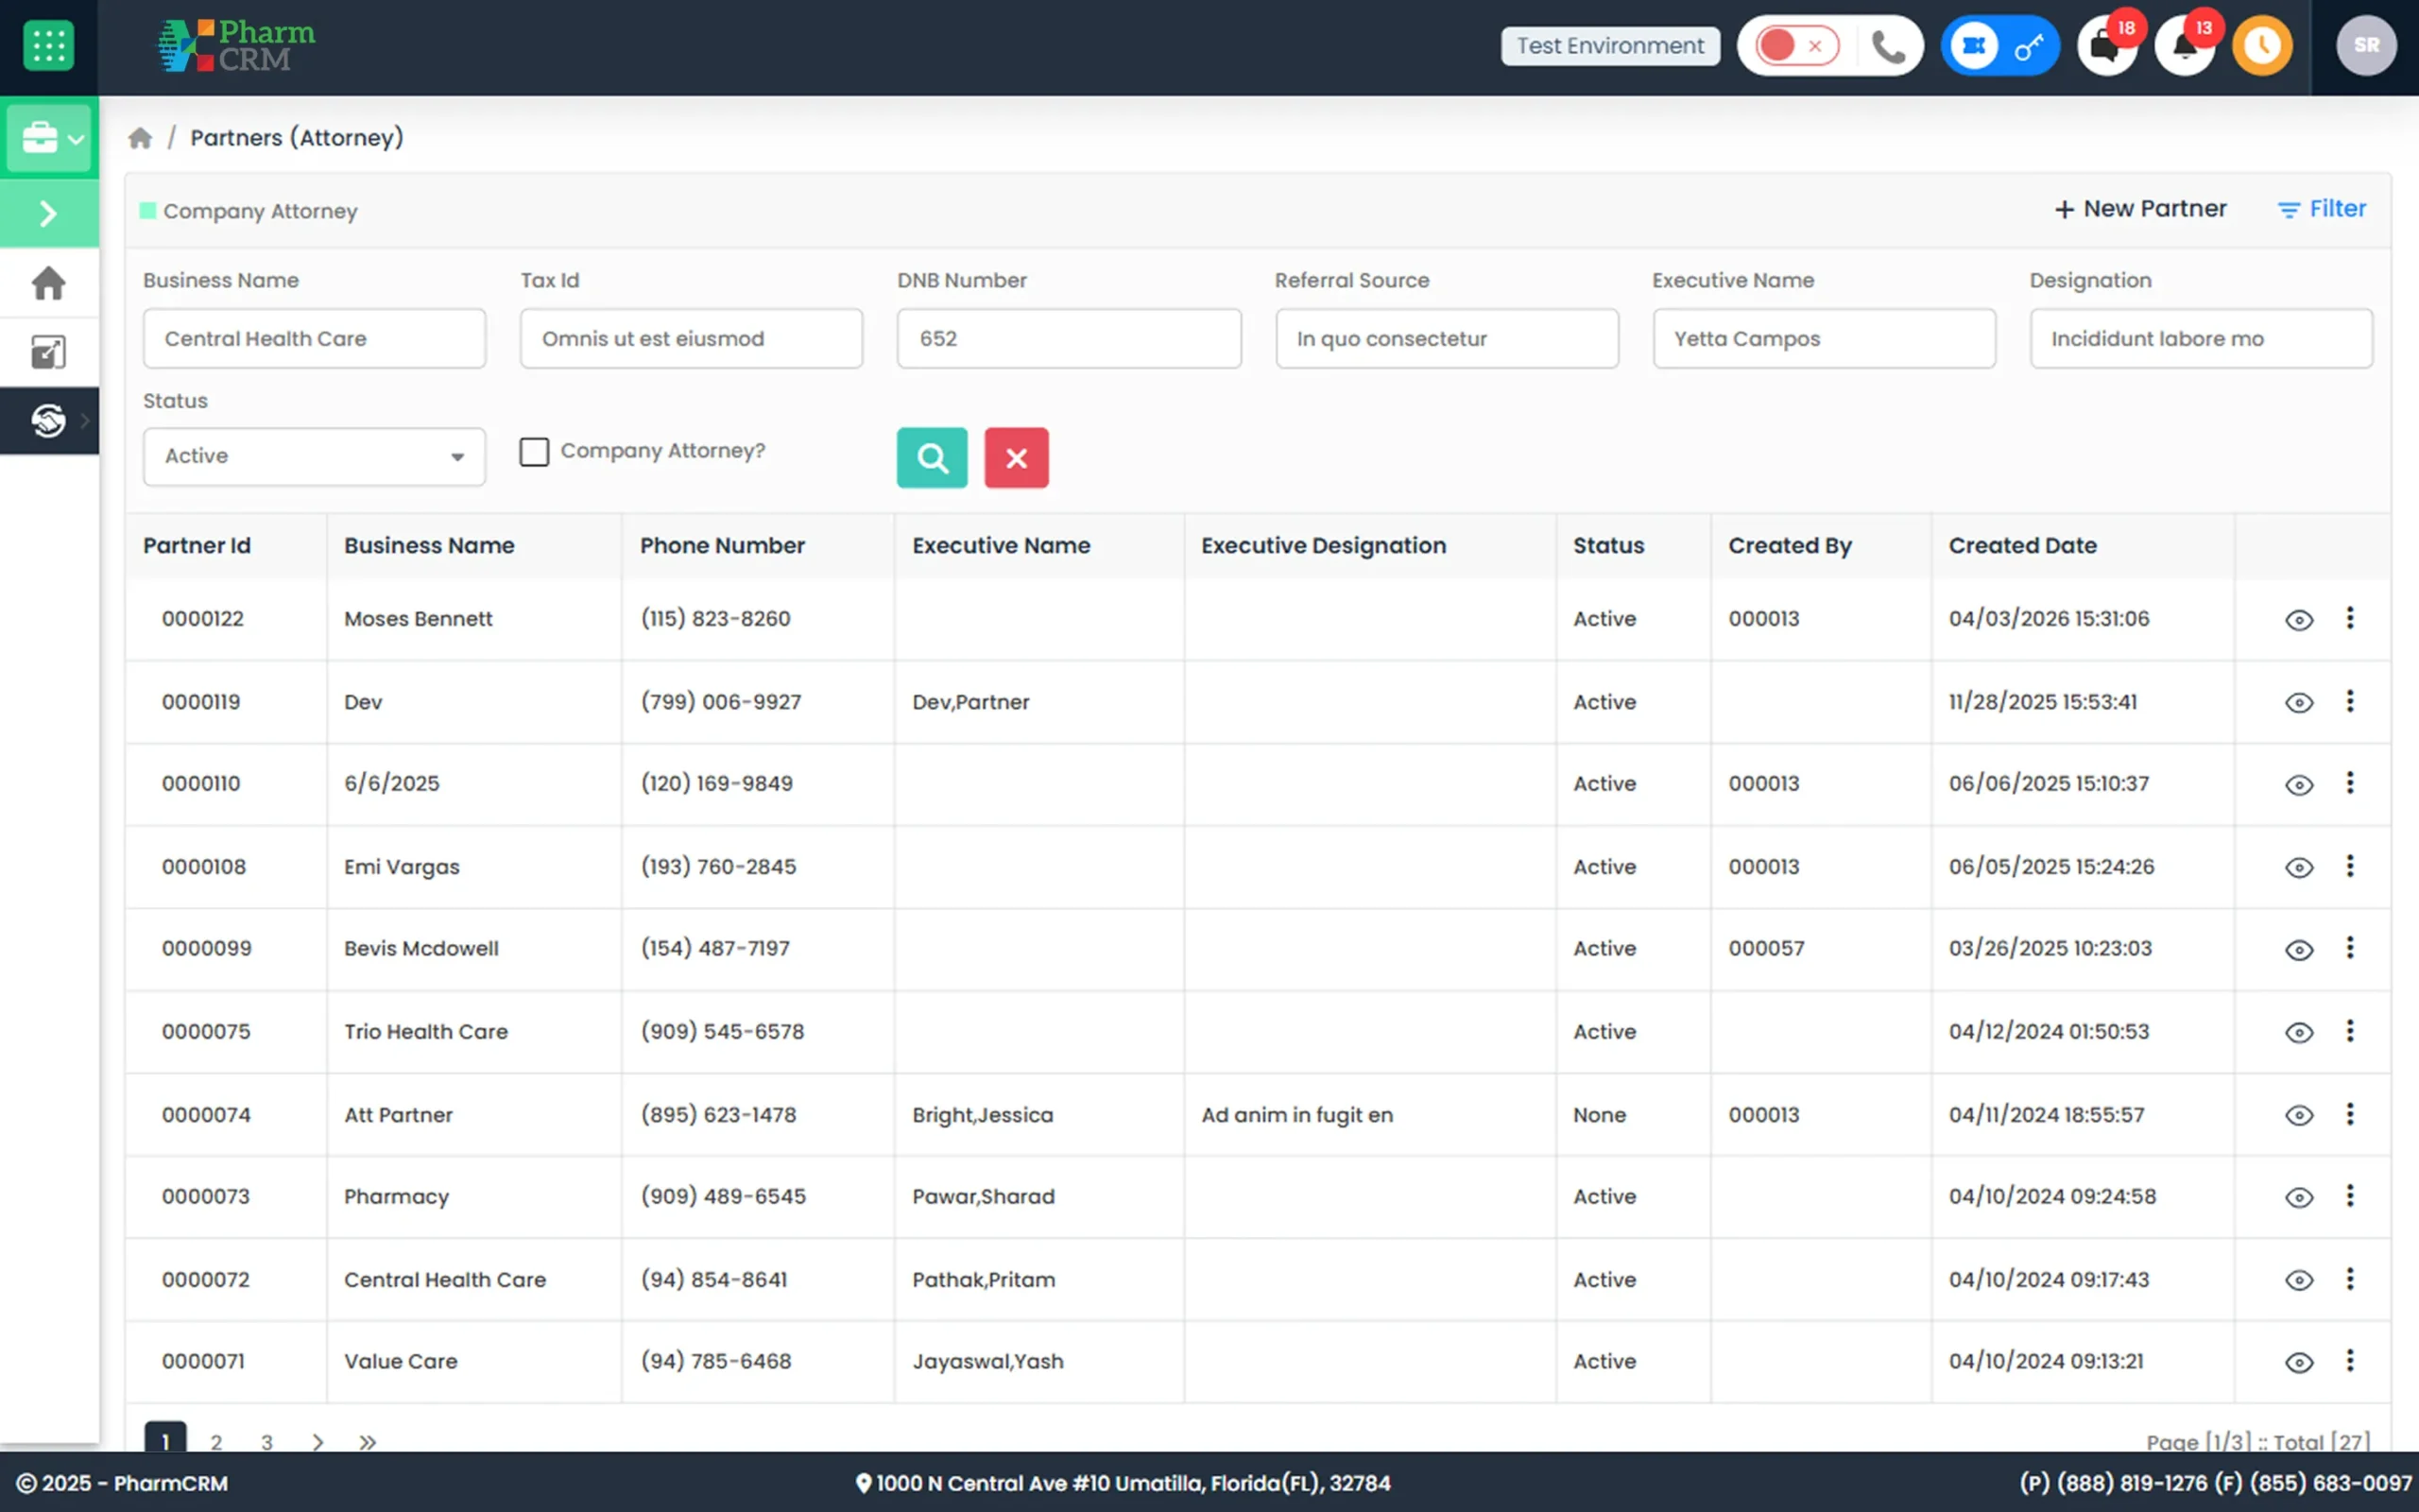
Task: Click the orange clock icon
Action: tap(2262, 46)
